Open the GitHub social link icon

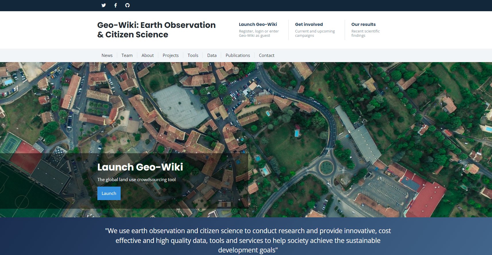click(x=128, y=5)
